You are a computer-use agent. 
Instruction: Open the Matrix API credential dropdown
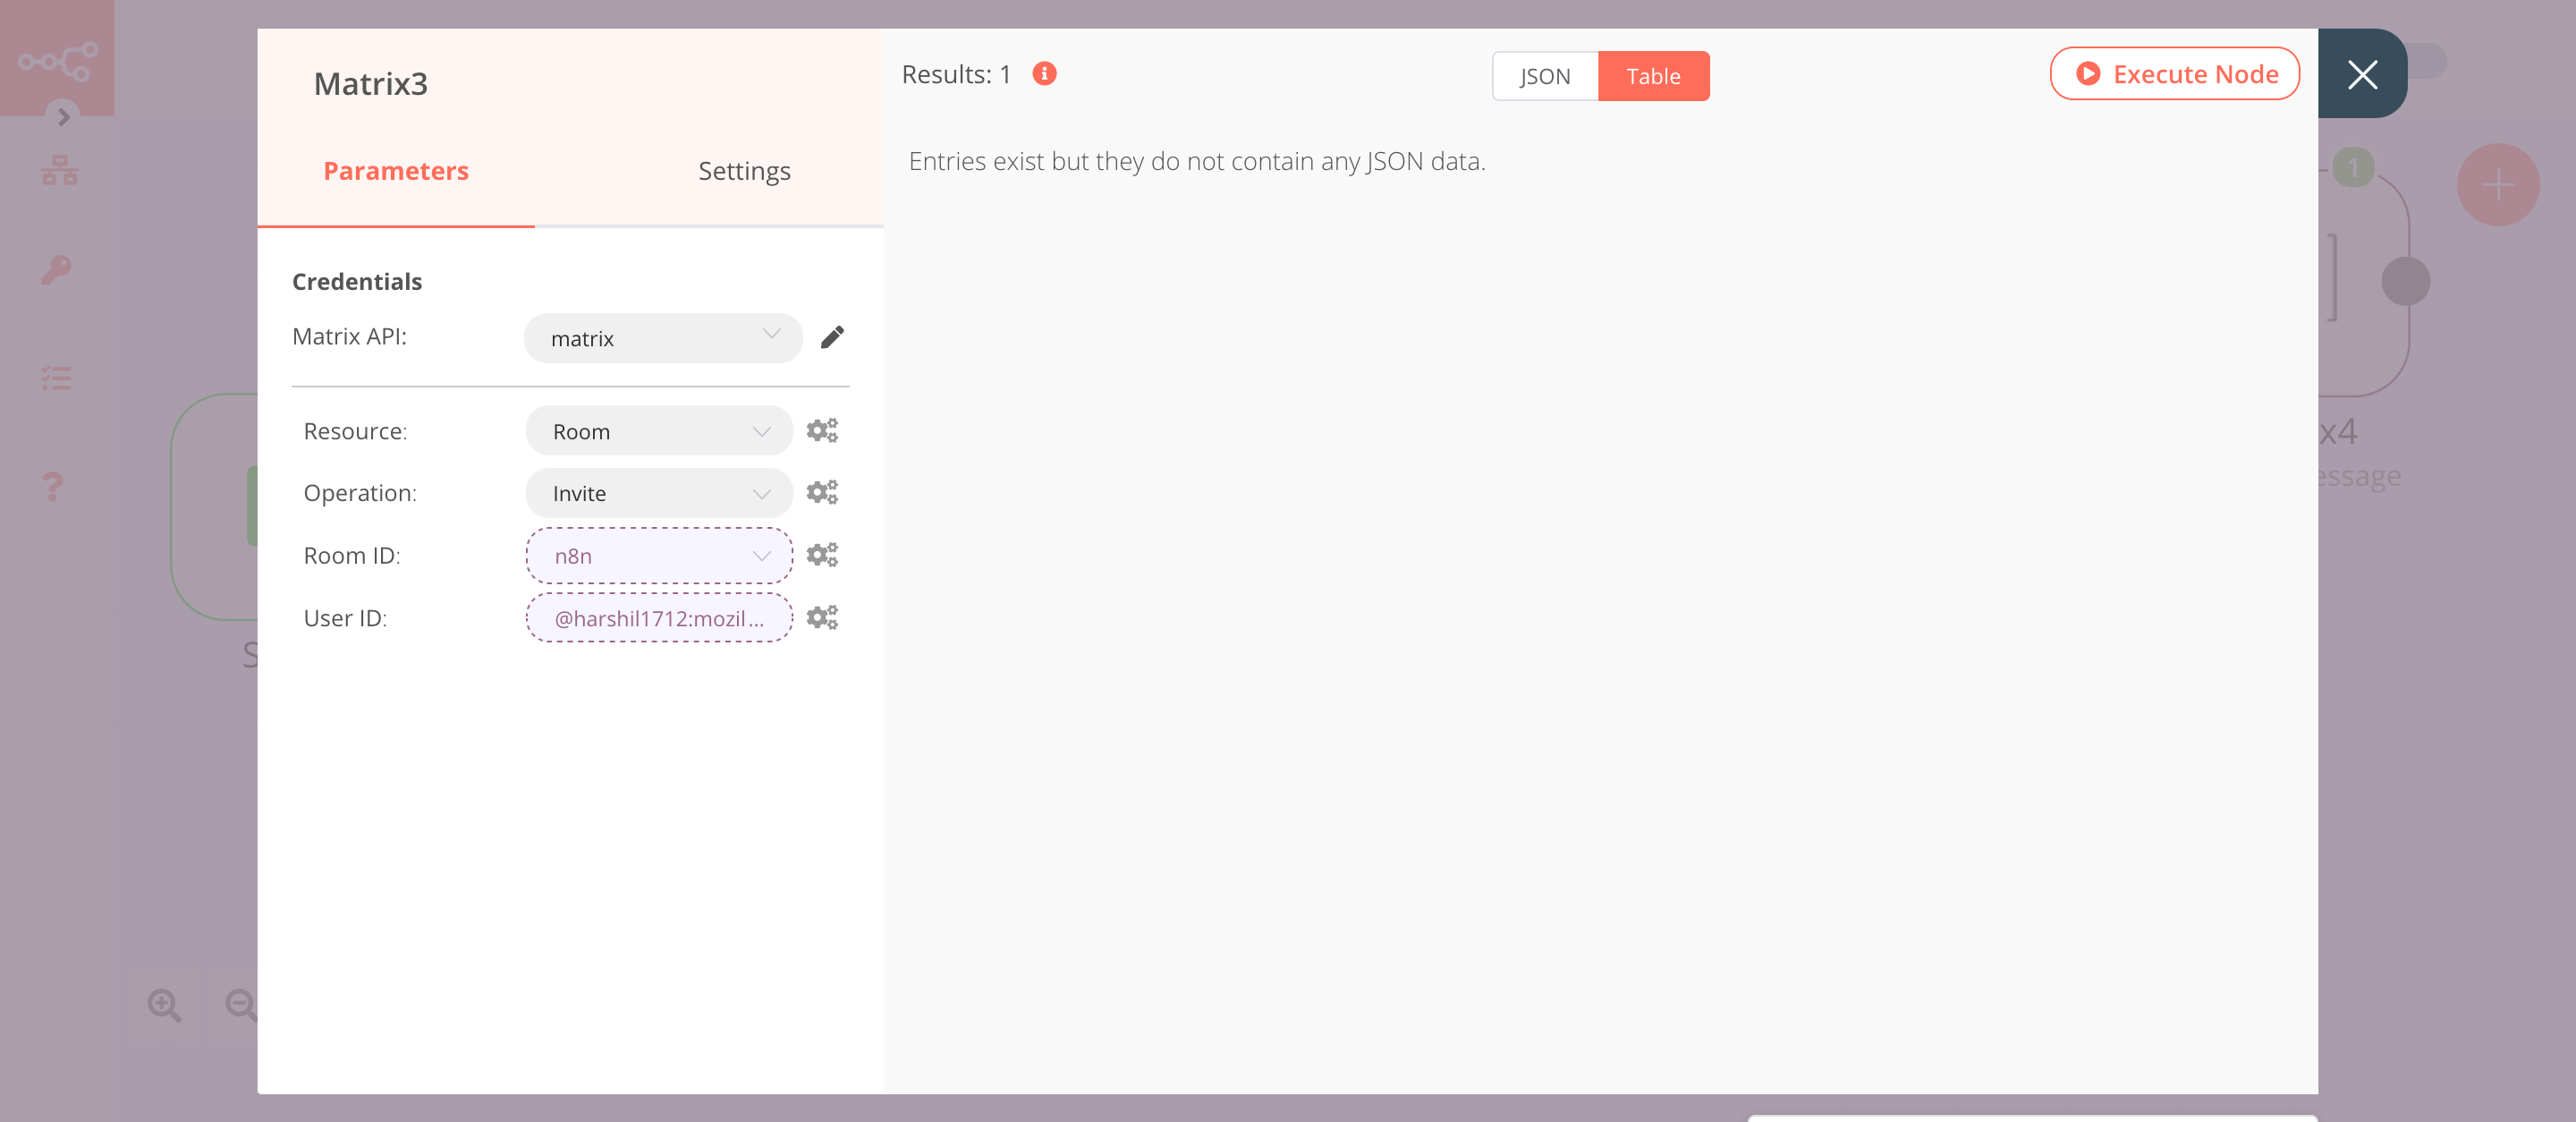663,338
